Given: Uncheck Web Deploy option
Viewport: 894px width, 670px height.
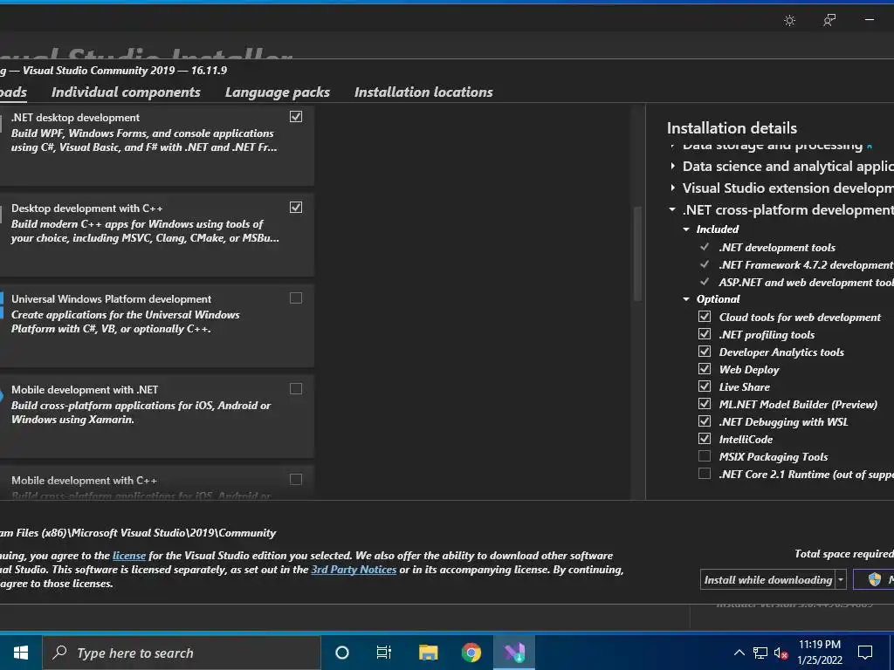Looking at the screenshot, I should click(x=705, y=369).
